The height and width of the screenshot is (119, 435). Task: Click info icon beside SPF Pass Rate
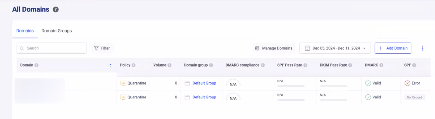point(305,65)
